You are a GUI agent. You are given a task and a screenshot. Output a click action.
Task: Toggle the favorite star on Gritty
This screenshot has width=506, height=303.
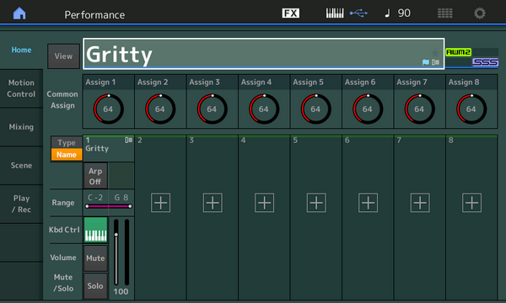click(x=435, y=52)
